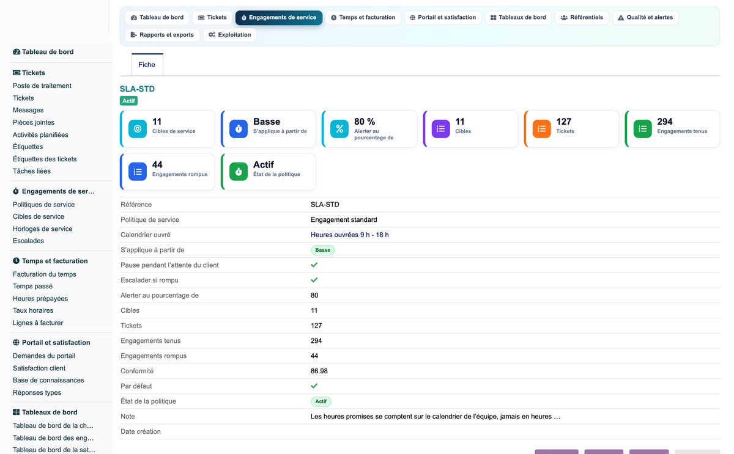734x454 pixels.
Task: Open Cibles de service in sidebar
Action: click(x=39, y=217)
